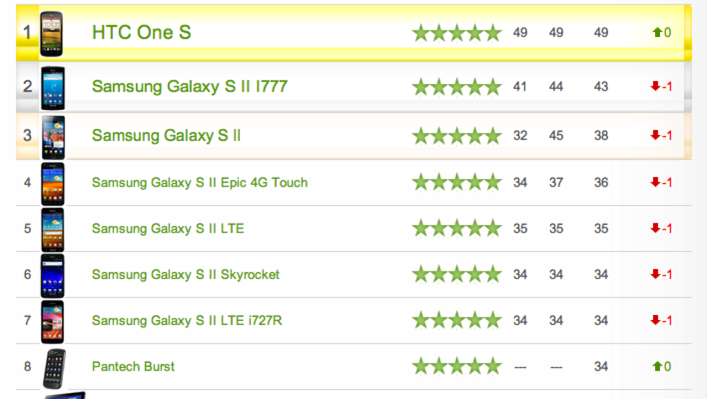Image resolution: width=707 pixels, height=399 pixels.
Task: Open Samsung Galaxy S II I777 link
Action: click(189, 86)
